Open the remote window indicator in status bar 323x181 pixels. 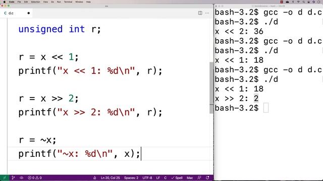pyautogui.click(x=5, y=177)
